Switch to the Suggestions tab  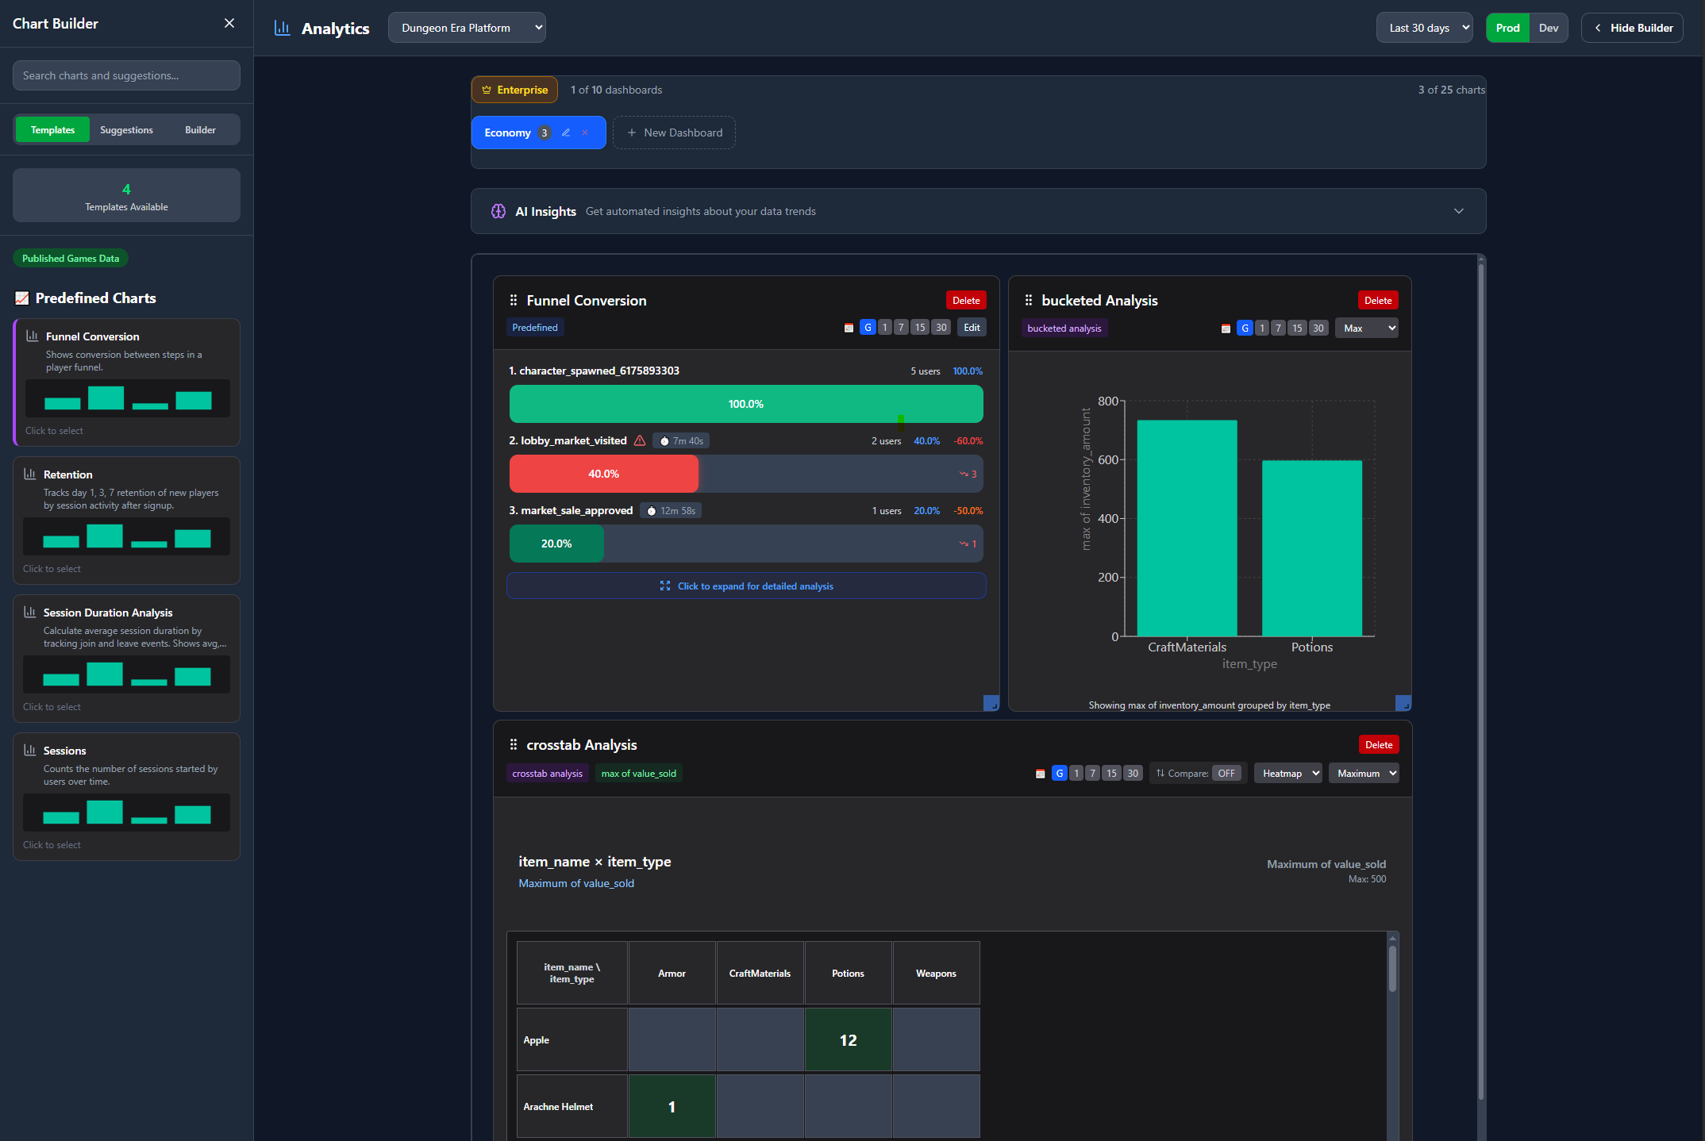click(126, 129)
